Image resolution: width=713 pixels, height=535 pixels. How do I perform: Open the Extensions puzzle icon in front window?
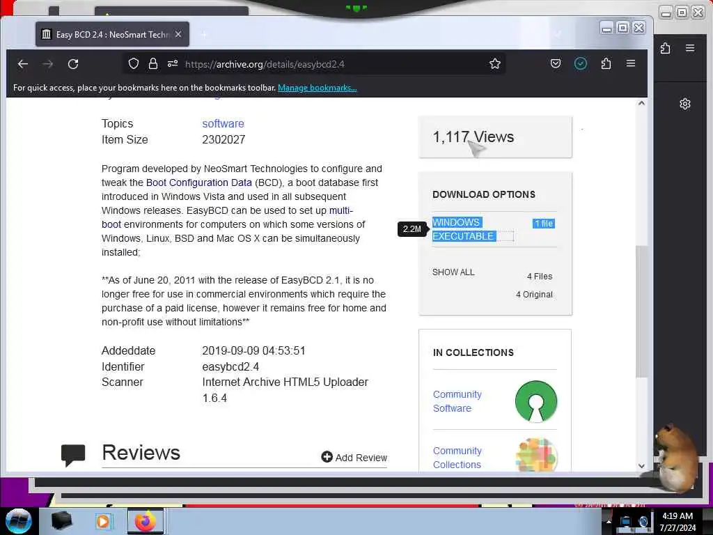point(606,63)
